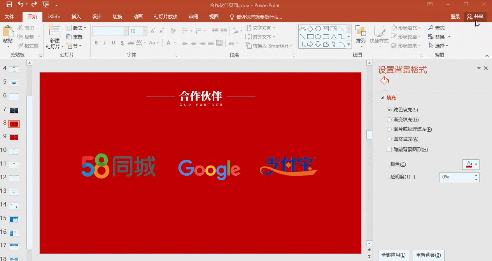Screen dimensions: 492x261
Task: Switch to the Insert (插入) tab
Action: point(76,17)
